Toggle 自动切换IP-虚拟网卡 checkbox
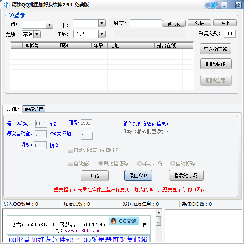 pos(70,150)
